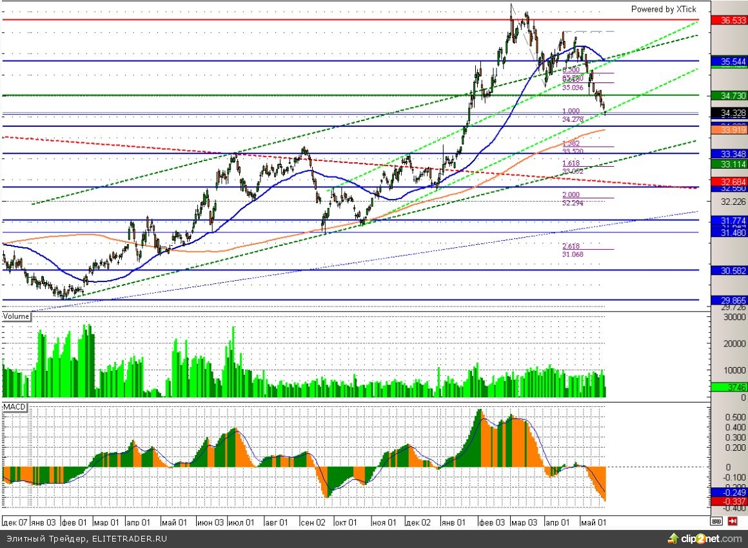Click the blue 35.544 price level tag
Image resolution: width=748 pixels, height=548 pixels.
click(x=729, y=62)
